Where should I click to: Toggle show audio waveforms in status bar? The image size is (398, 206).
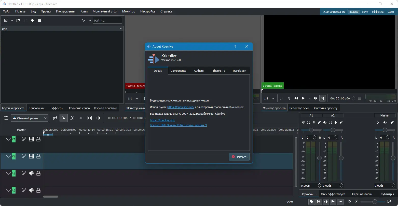coord(326,202)
